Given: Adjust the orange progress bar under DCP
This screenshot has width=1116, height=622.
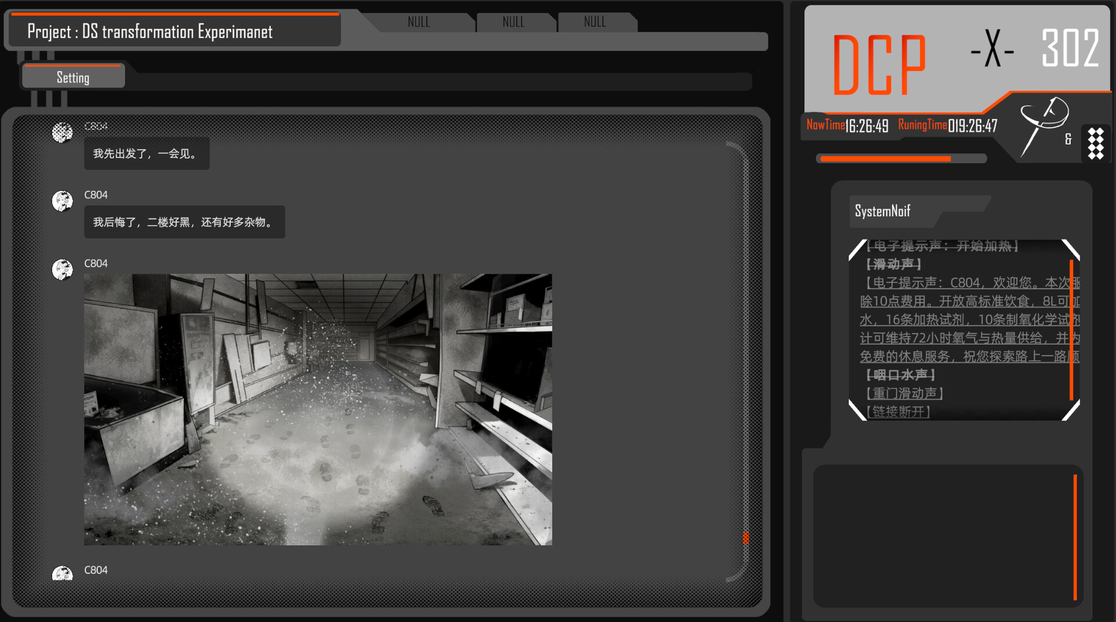Looking at the screenshot, I should 901,158.
